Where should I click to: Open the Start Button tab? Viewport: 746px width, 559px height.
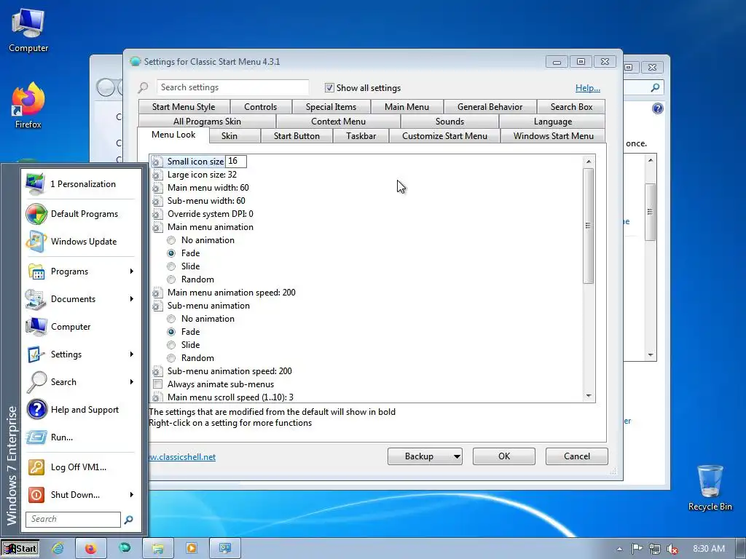point(297,136)
